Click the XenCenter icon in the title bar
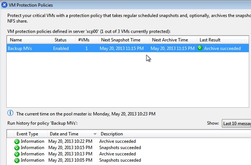Viewport: 251px width, 165px height. (4, 5)
